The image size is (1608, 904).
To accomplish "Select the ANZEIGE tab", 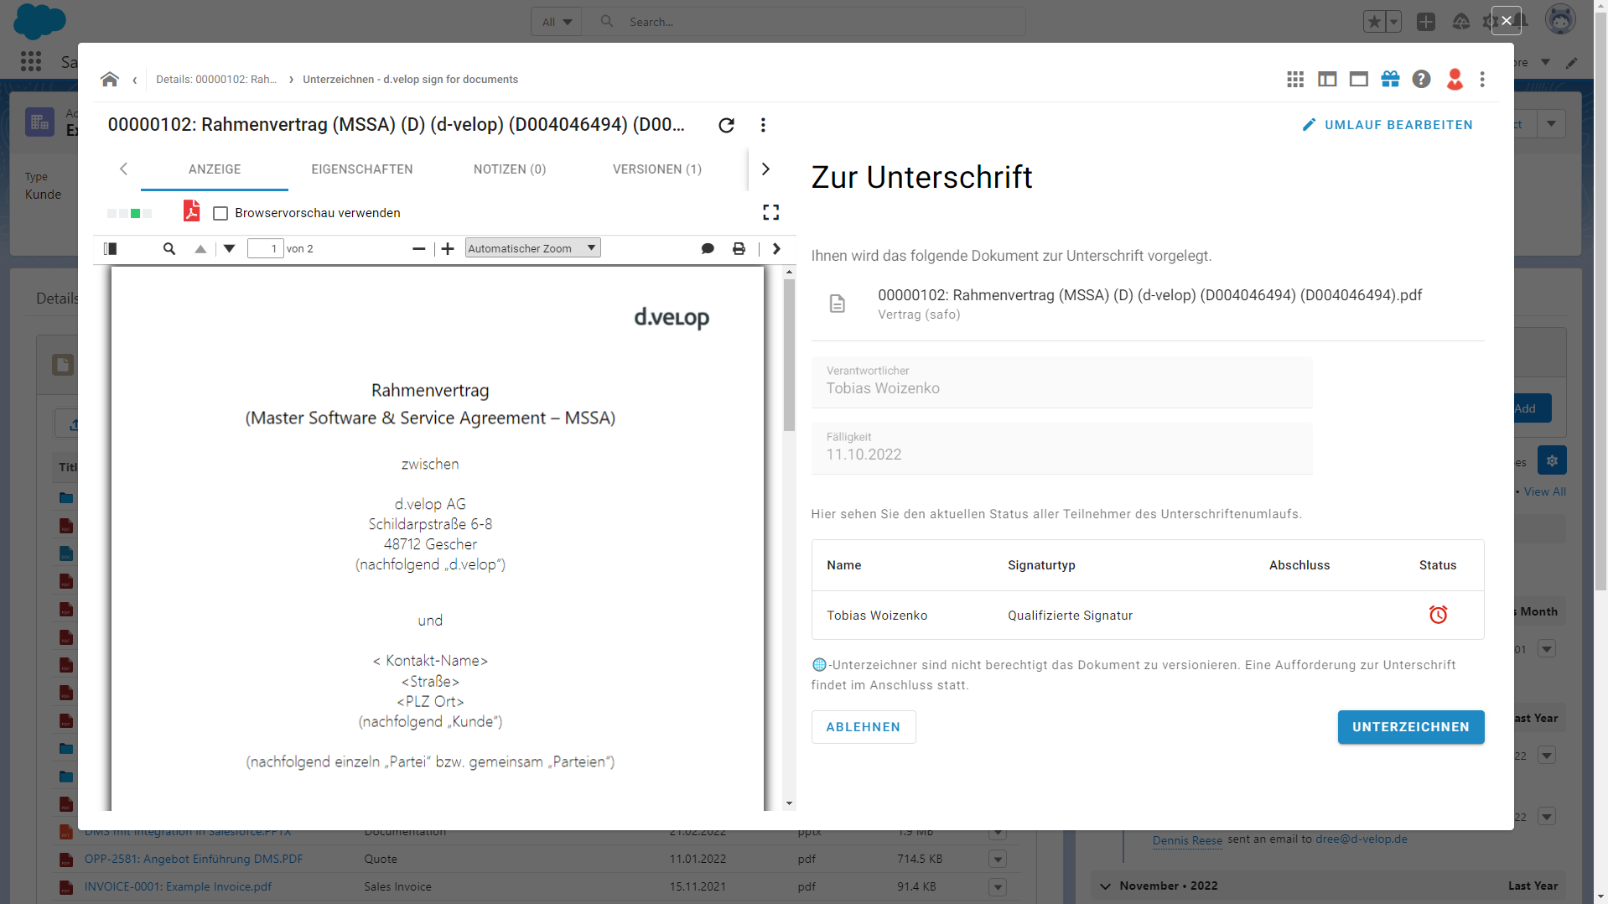I will 215,169.
